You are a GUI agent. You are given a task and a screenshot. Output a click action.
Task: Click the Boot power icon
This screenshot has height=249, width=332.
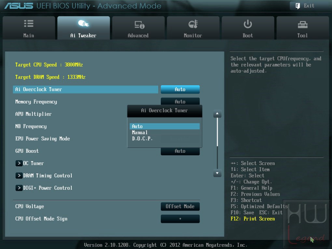(247, 24)
